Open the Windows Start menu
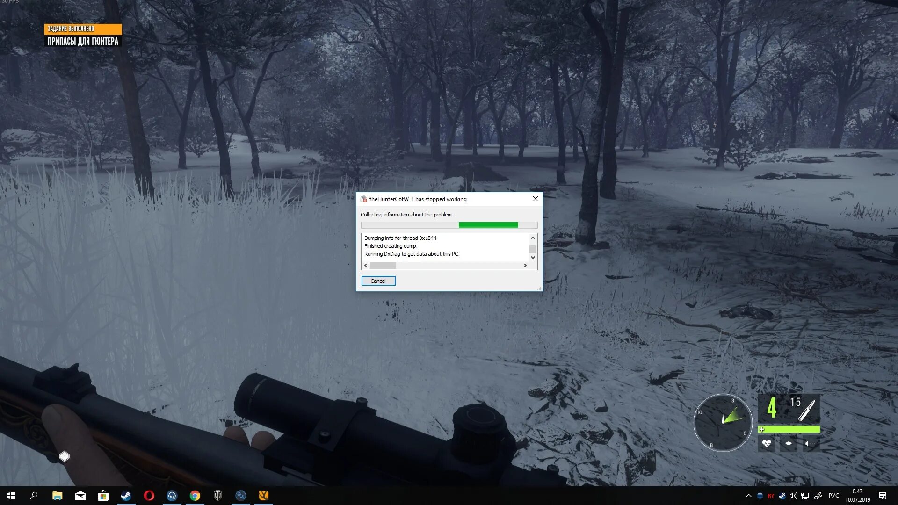 coord(11,496)
